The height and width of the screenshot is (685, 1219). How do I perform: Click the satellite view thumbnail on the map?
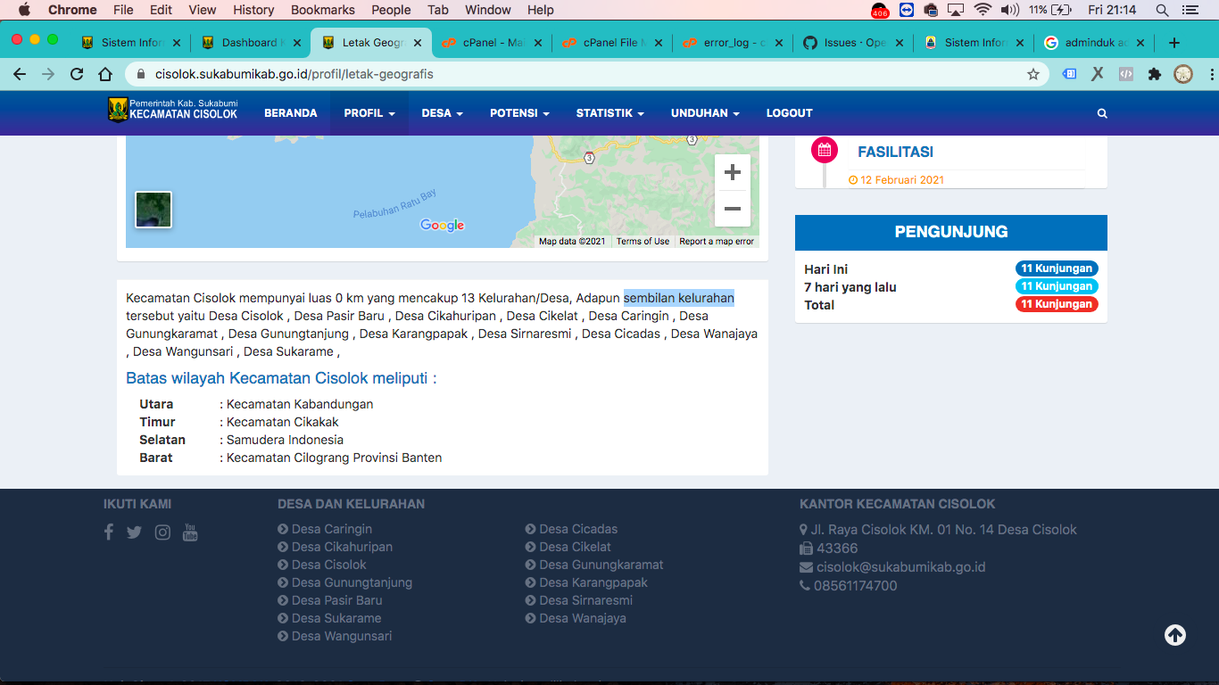(x=153, y=209)
